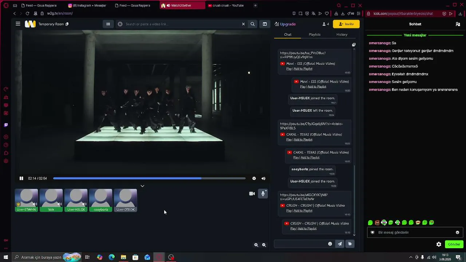This screenshot has height=262, width=466.
Task: Clear the video search field
Action: pyautogui.click(x=243, y=24)
